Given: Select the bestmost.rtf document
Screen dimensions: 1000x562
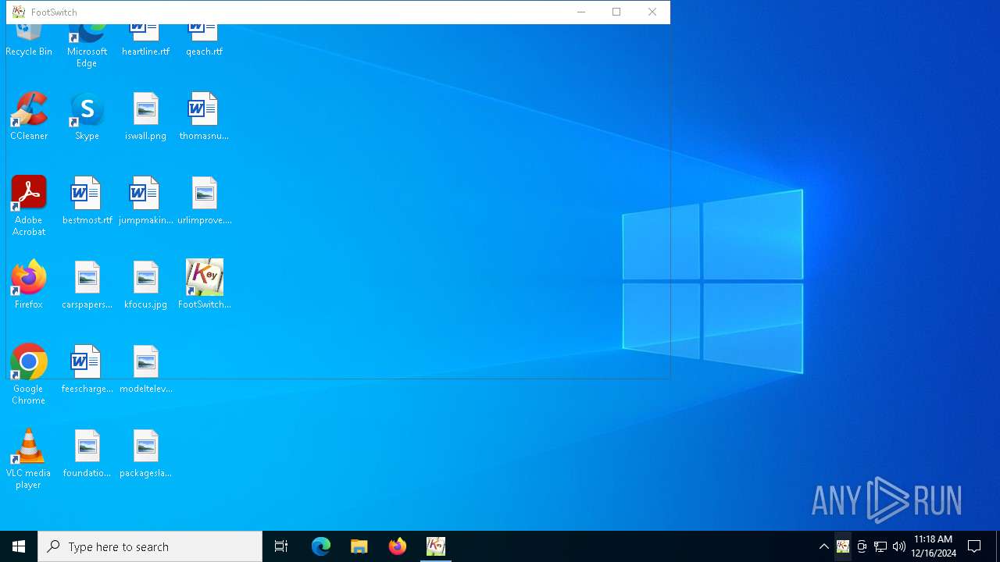Looking at the screenshot, I should (x=87, y=201).
